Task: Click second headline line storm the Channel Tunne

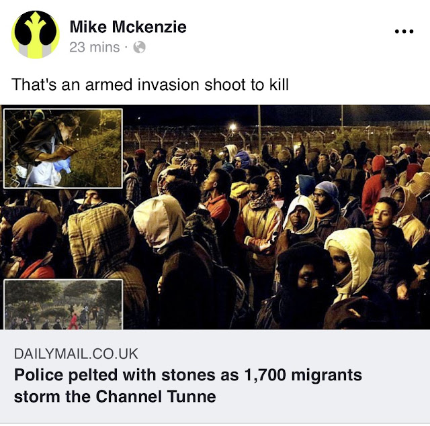Action: 115,396
